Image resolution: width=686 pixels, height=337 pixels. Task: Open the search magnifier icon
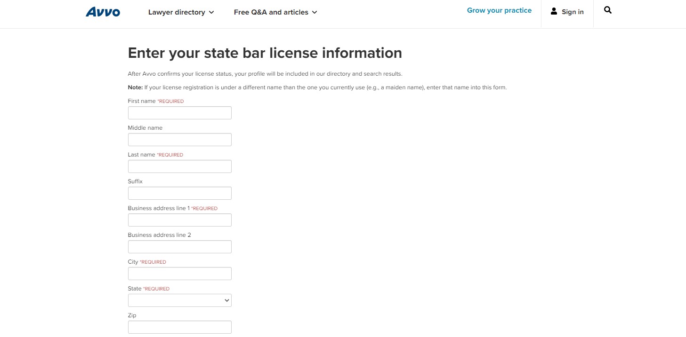[x=608, y=10]
